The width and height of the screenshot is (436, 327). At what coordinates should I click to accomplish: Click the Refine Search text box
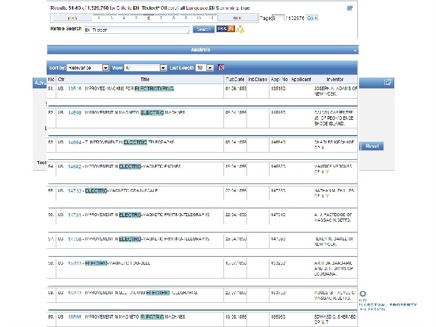coord(137,30)
